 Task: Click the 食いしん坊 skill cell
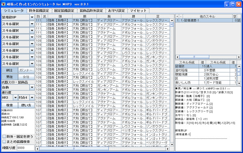click(x=187, y=82)
